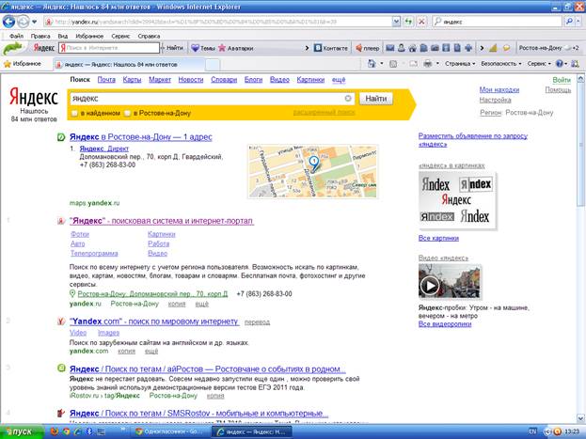Open the Почта link
This screenshot has width=586, height=439.
(x=106, y=80)
